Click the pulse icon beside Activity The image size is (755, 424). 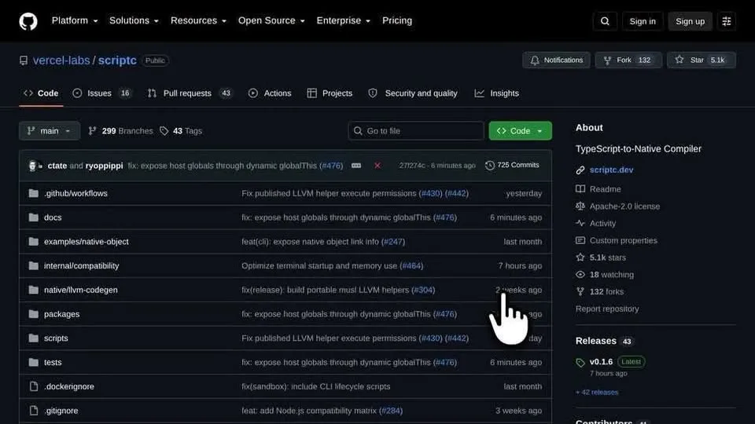580,223
